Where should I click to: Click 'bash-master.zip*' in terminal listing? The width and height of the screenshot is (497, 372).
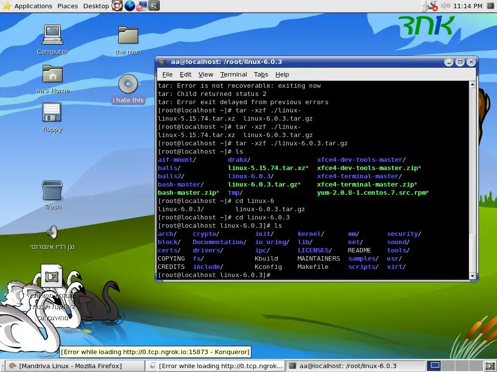click(x=188, y=193)
